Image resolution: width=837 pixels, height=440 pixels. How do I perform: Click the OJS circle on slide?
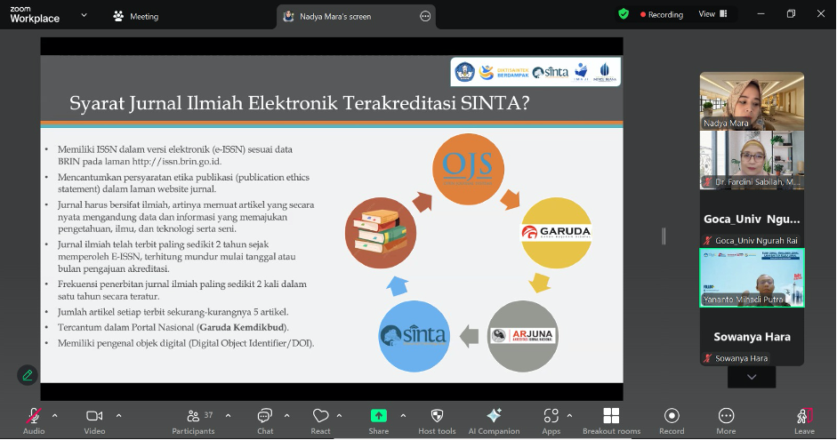pyautogui.click(x=468, y=169)
